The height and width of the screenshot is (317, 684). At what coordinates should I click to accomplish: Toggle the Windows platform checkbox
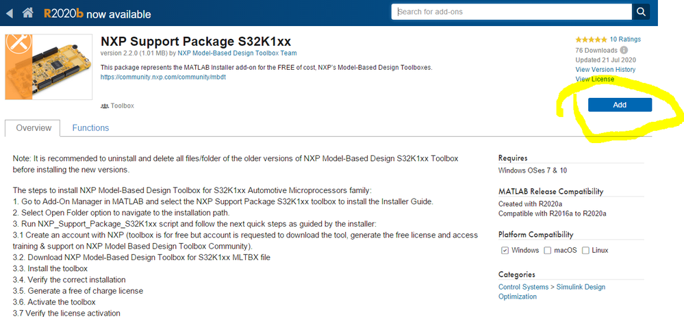coord(505,251)
